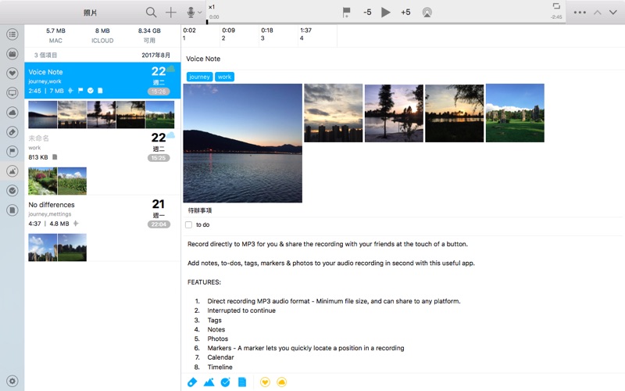Go to next recording with down chevron
Image resolution: width=625 pixels, height=391 pixels.
pos(613,13)
